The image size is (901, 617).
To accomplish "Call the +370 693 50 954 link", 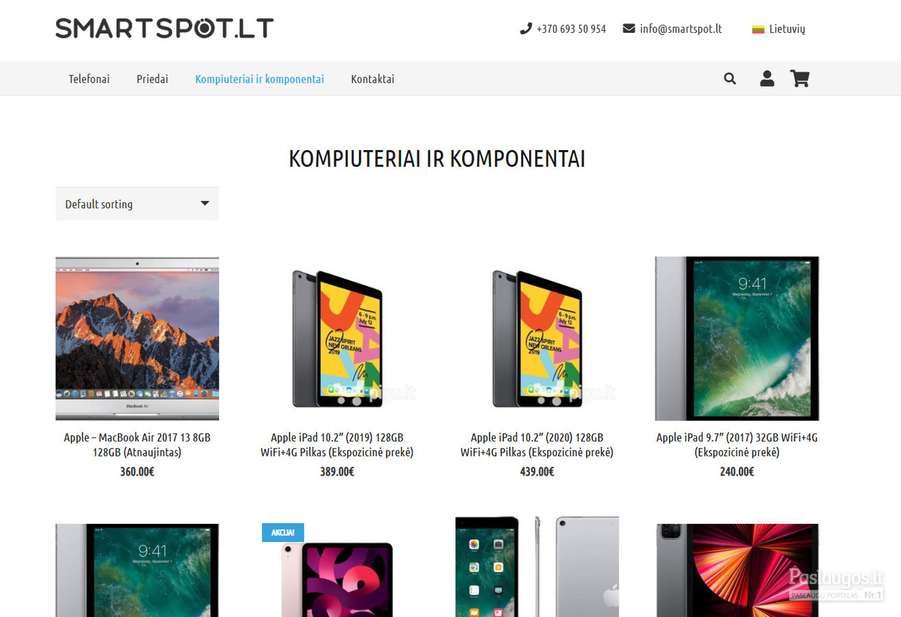I will [571, 29].
